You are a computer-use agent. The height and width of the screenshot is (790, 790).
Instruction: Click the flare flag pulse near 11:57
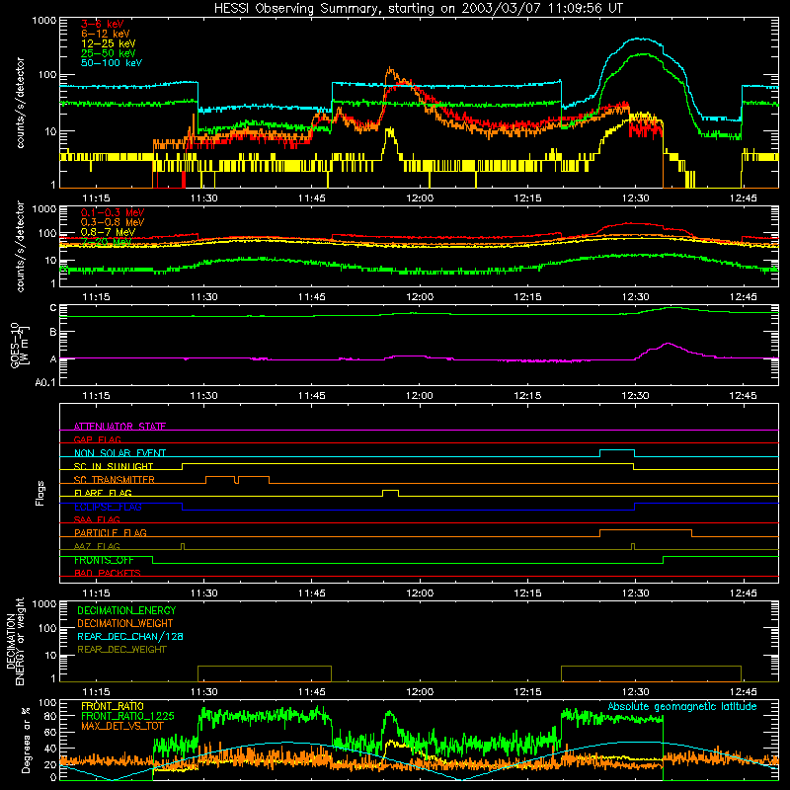[x=390, y=493]
